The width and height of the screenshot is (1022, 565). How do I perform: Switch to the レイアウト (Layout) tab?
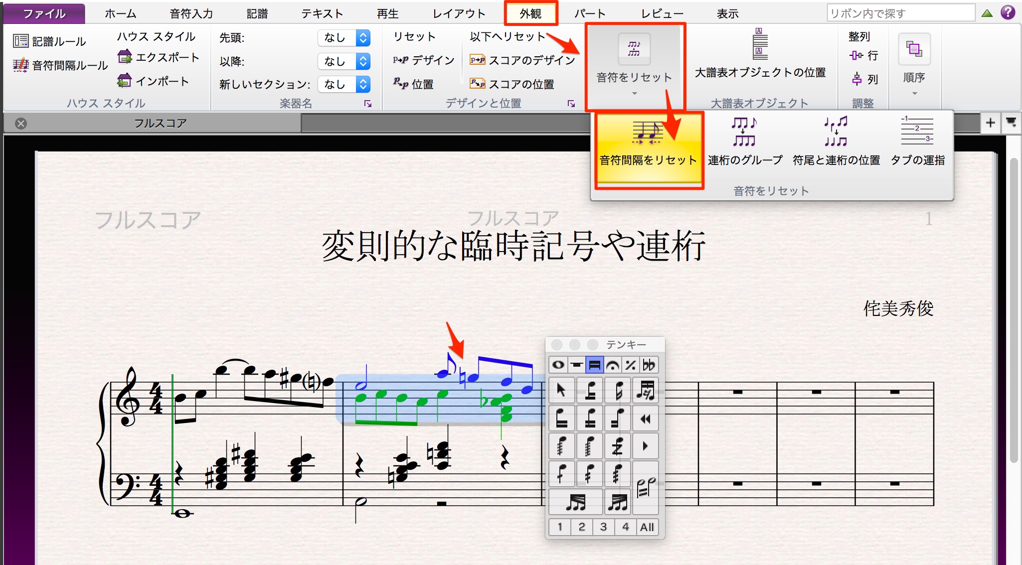[x=459, y=13]
